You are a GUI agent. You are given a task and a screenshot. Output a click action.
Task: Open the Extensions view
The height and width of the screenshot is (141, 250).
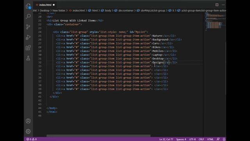tap(28, 48)
